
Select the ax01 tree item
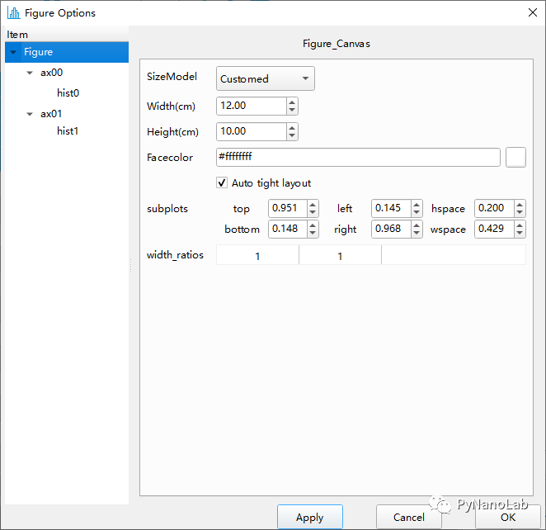click(x=51, y=114)
